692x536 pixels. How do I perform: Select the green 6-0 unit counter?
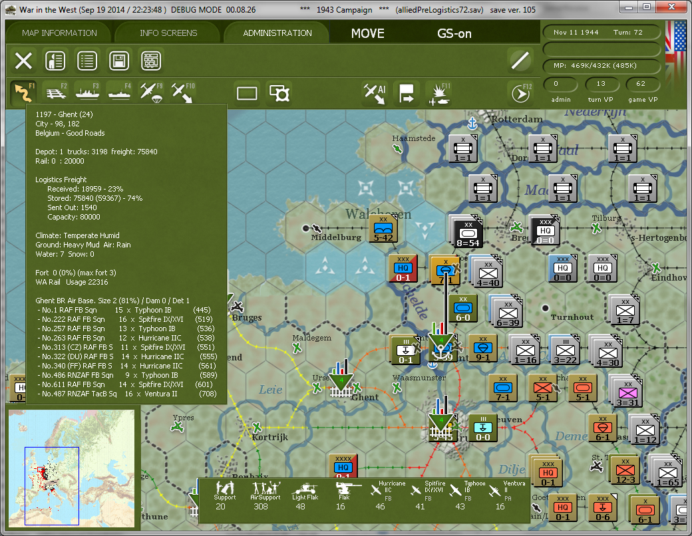coord(462,308)
